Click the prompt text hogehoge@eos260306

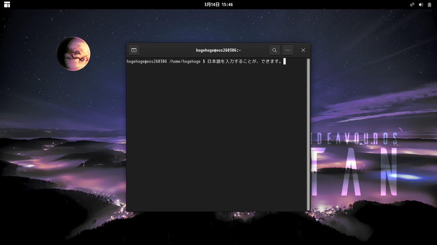pos(147,62)
